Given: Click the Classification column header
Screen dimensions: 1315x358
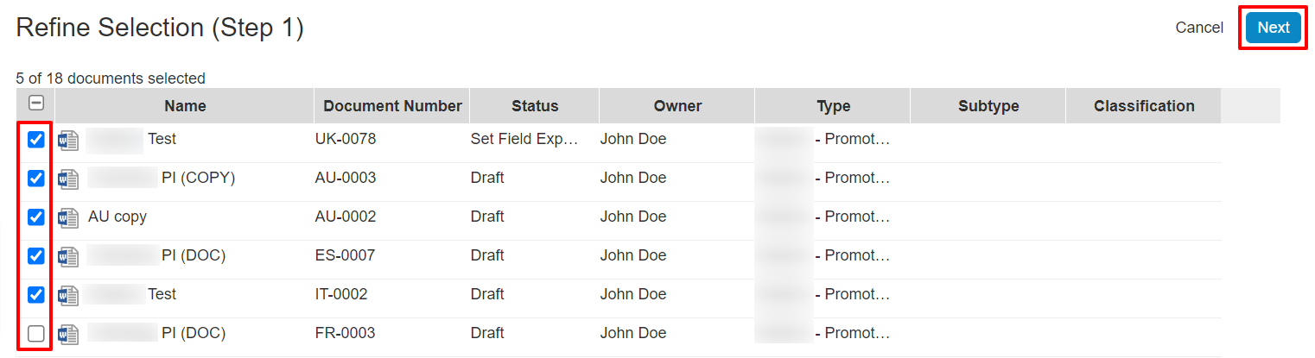Looking at the screenshot, I should 1144,106.
